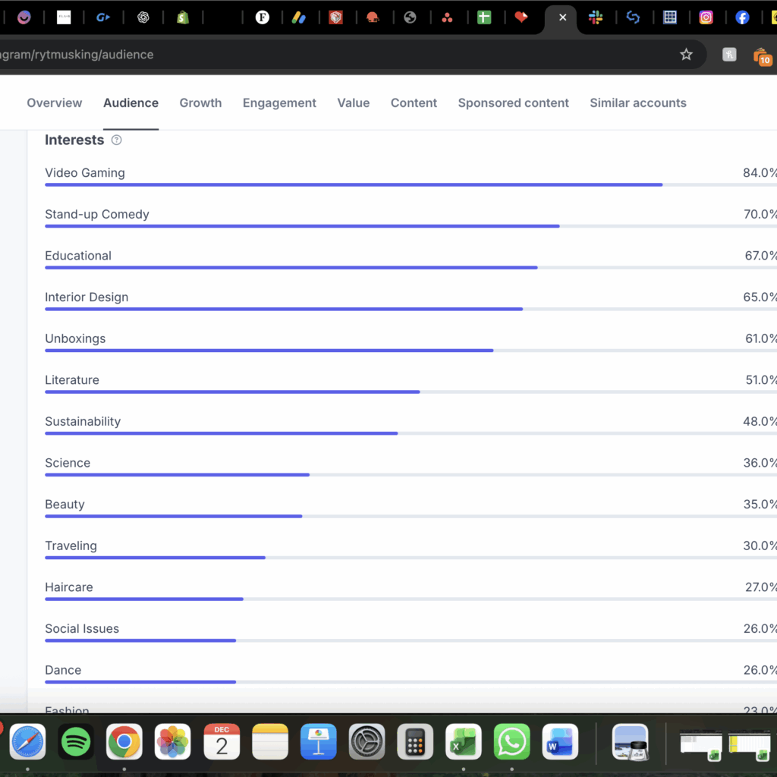This screenshot has height=777, width=777.
Task: Switch to the Overview tab
Action: [55, 103]
